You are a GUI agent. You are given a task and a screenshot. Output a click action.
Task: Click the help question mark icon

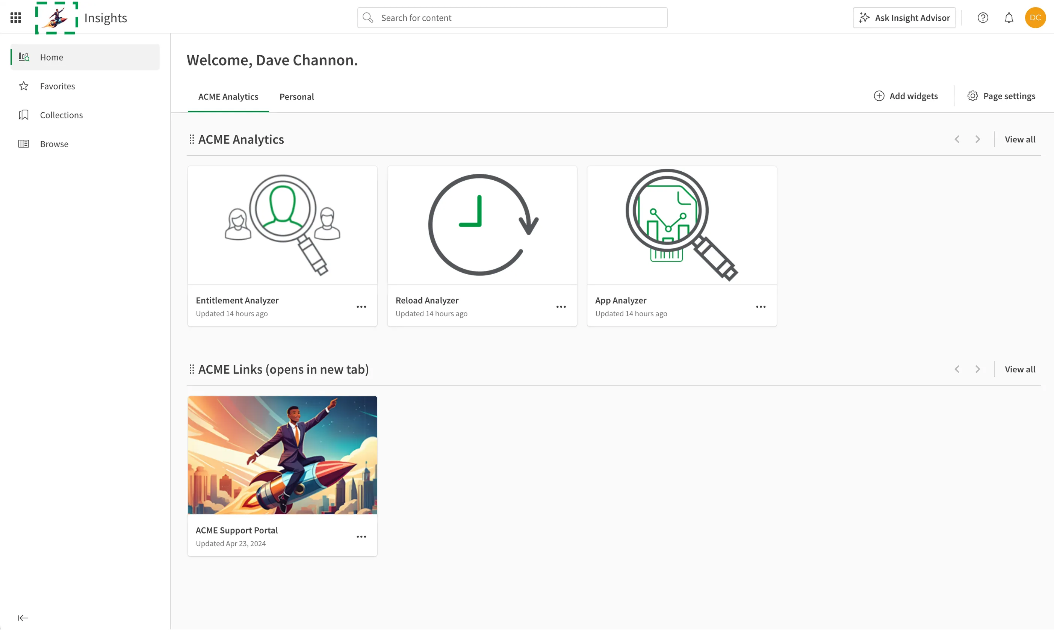983,17
